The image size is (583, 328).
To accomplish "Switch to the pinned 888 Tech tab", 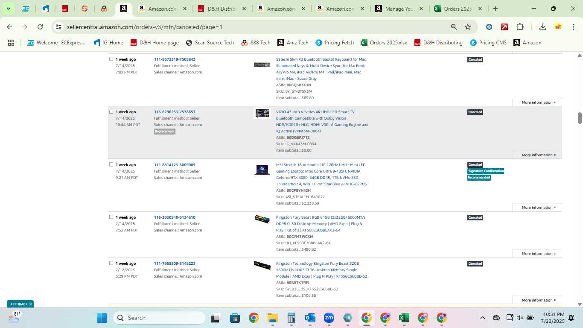I will [x=104, y=9].
